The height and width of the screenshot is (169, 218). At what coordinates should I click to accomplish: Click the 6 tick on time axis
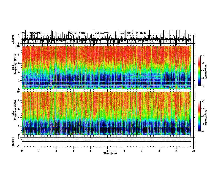click(125, 151)
